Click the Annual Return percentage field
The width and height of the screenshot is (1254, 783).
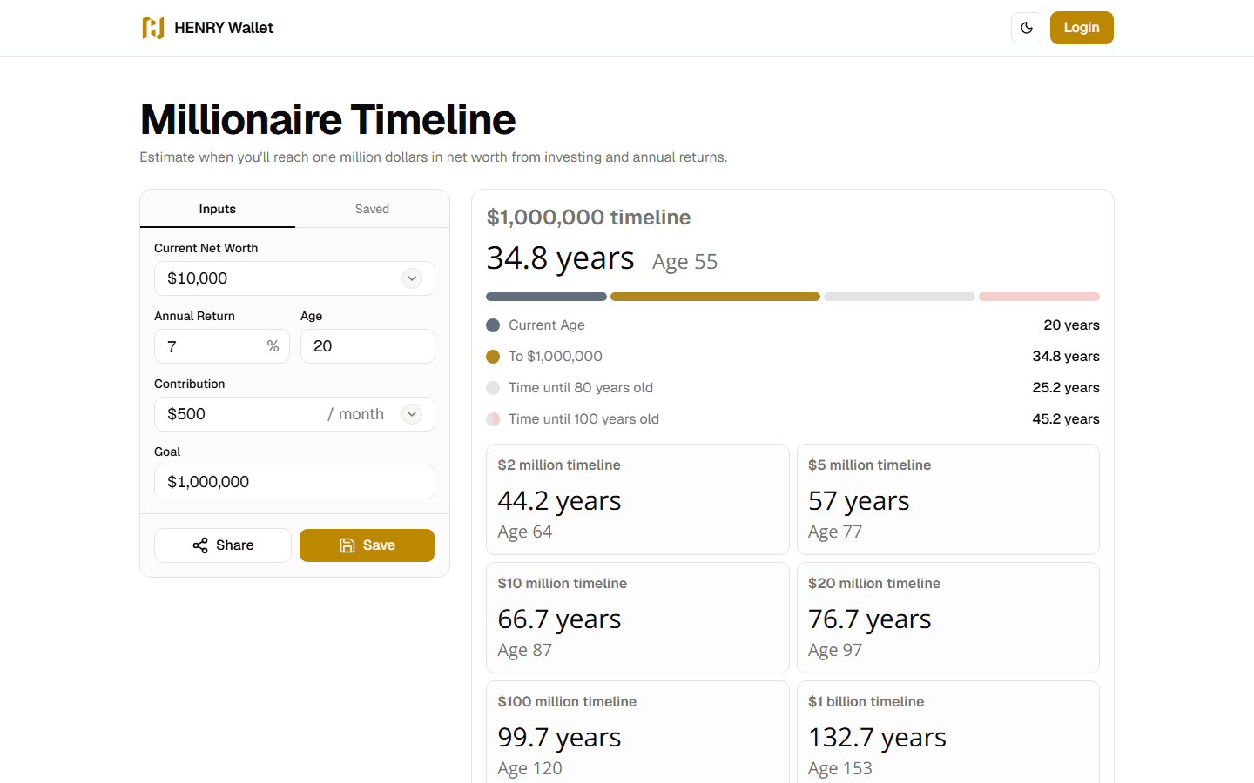(221, 346)
